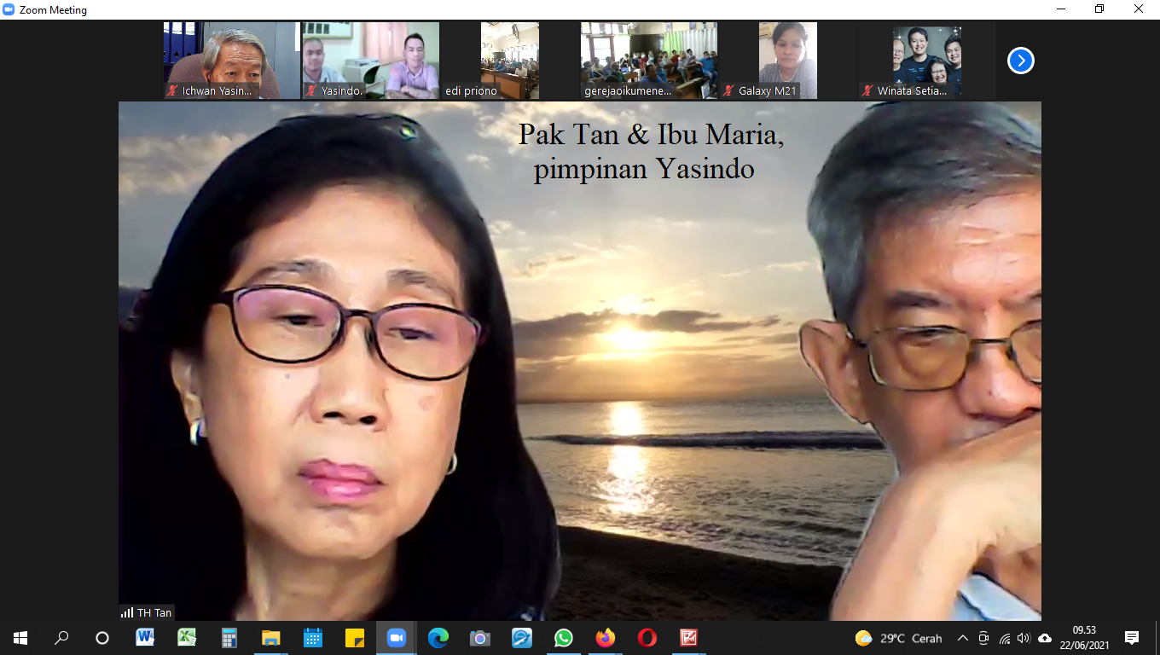This screenshot has width=1160, height=655.
Task: Expand the hidden system tray icons
Action: tap(963, 638)
